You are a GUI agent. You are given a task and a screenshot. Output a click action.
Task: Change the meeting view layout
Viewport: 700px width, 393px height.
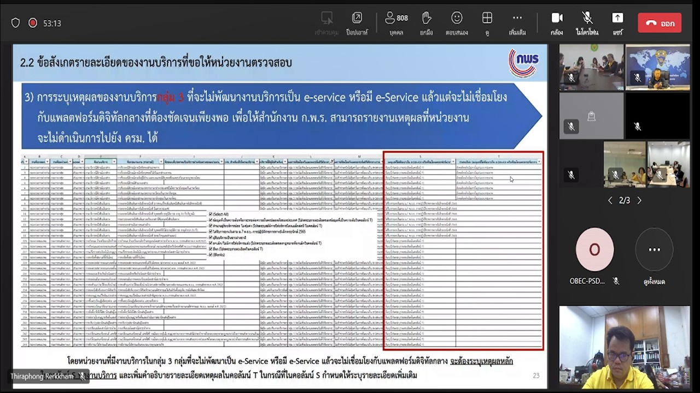487,22
